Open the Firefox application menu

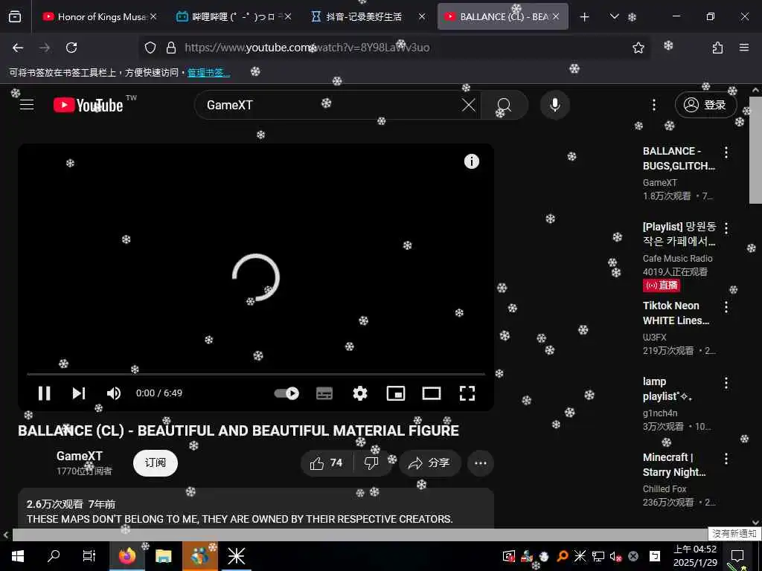[x=744, y=48]
